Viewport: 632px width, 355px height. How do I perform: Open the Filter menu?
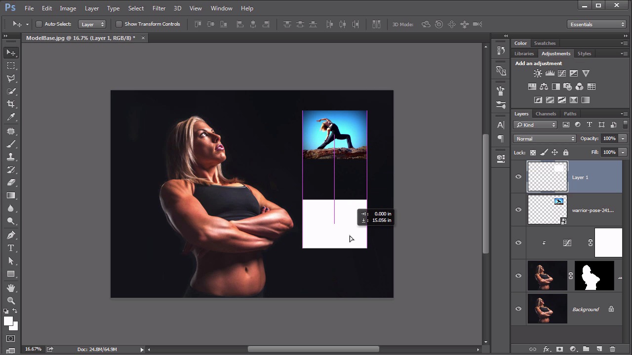(159, 8)
